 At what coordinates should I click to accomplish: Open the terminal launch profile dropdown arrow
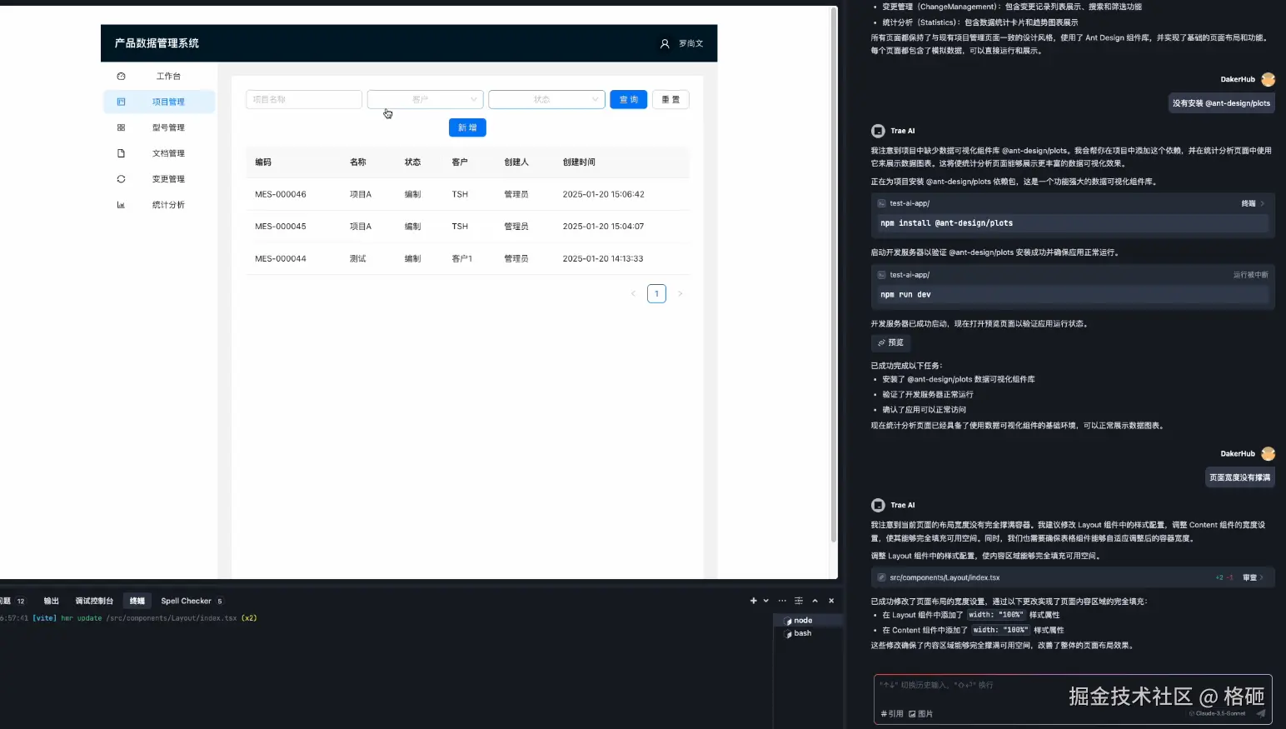[x=766, y=601]
